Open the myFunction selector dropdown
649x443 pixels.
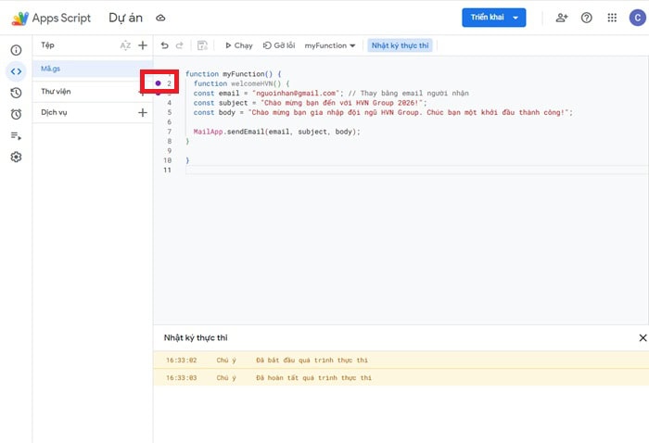pyautogui.click(x=330, y=44)
